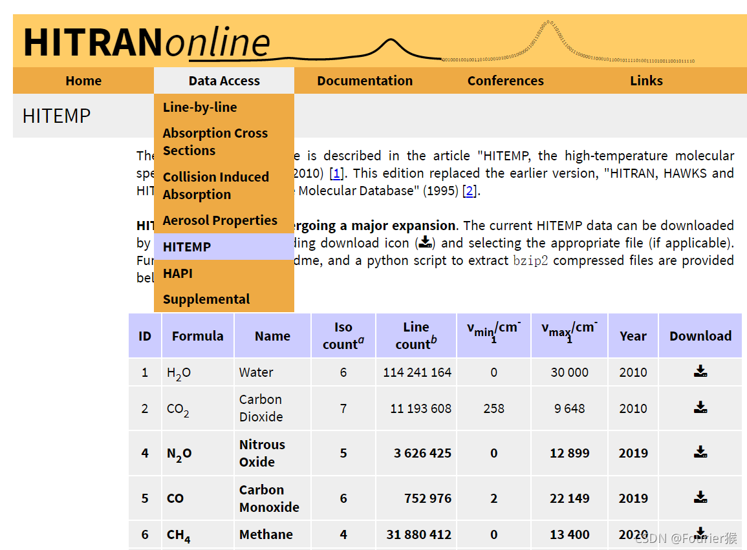Image resolution: width=747 pixels, height=550 pixels.
Task: Click the Iso count column header
Action: [x=343, y=335]
